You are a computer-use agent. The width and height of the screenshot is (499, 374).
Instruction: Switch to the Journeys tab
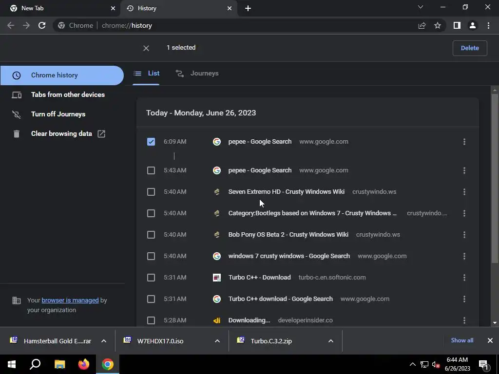coord(197,74)
